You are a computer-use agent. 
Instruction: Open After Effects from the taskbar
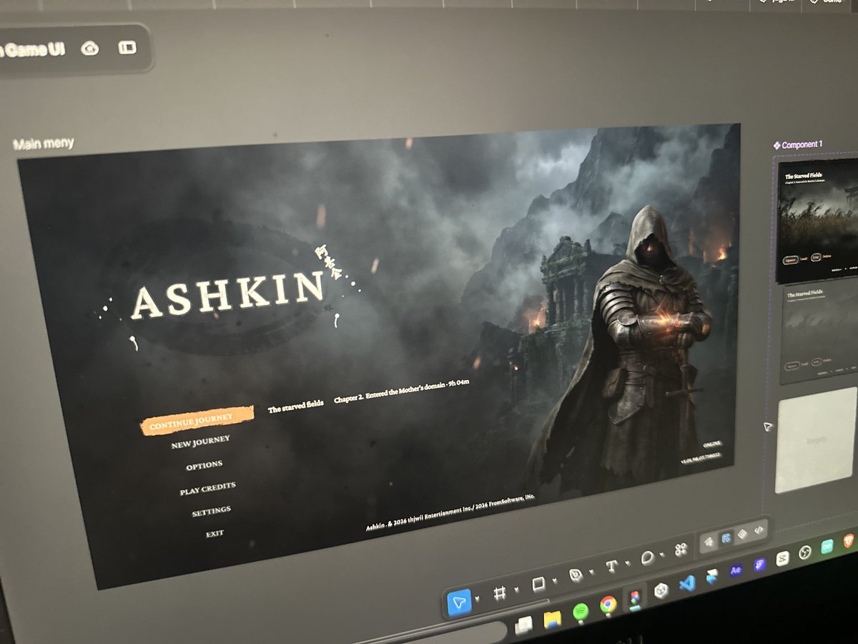[x=736, y=570]
